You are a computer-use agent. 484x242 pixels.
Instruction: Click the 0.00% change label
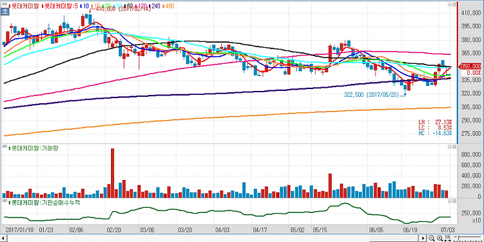coord(473,72)
